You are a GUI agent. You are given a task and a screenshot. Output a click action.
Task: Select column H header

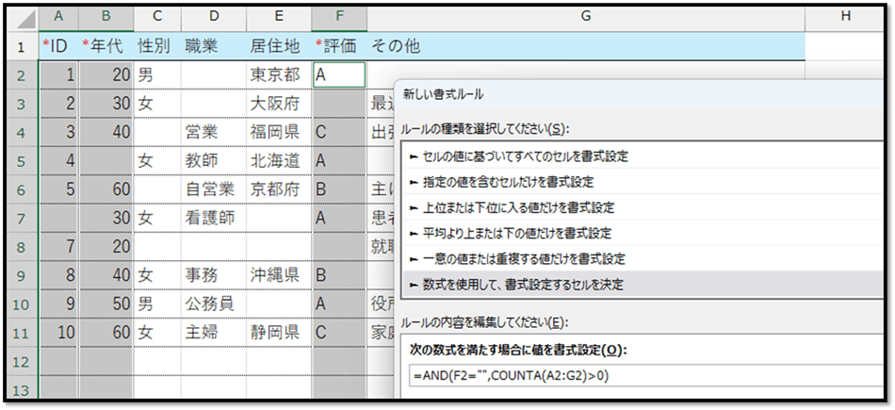[844, 17]
